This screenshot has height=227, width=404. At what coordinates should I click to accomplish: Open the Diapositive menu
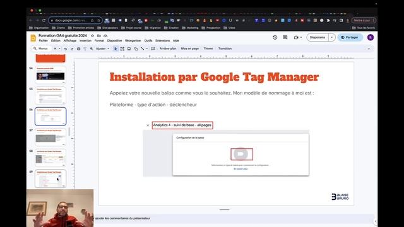pyautogui.click(x=114, y=40)
